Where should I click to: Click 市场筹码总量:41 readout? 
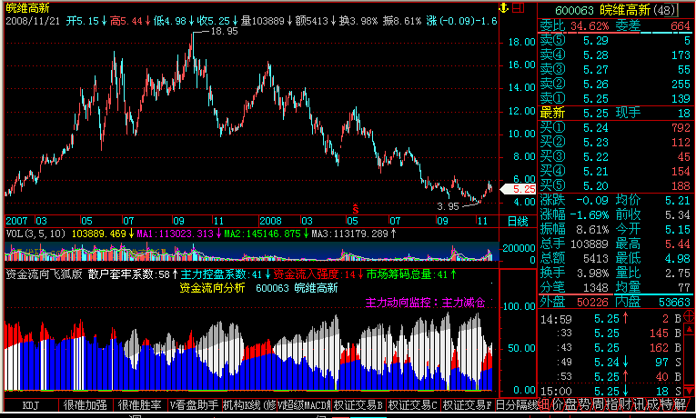tap(407, 274)
